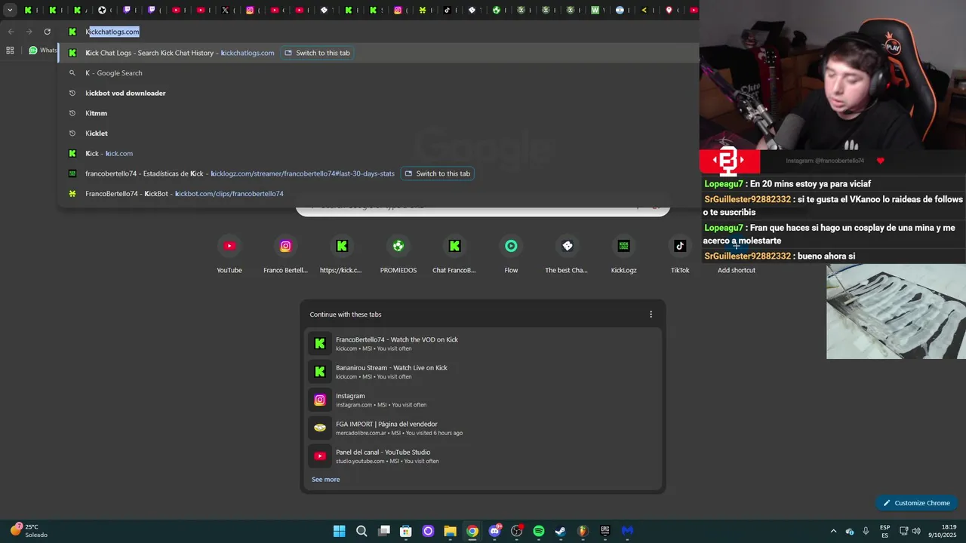Open the Windows Start menu
The height and width of the screenshot is (543, 966).
pos(339,531)
